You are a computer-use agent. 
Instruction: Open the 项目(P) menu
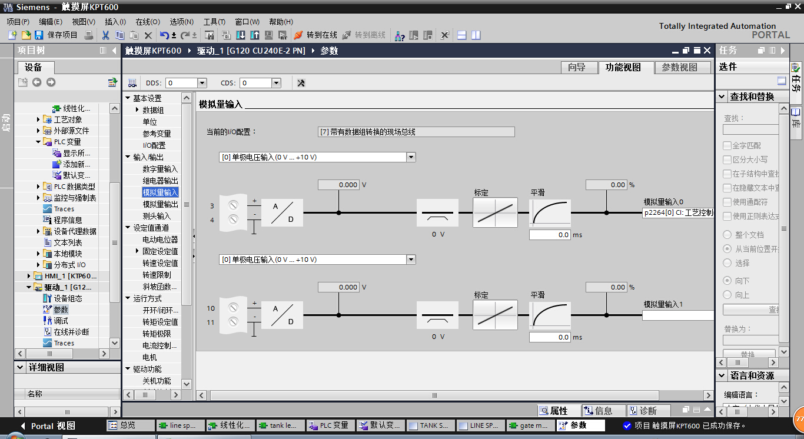pos(18,22)
